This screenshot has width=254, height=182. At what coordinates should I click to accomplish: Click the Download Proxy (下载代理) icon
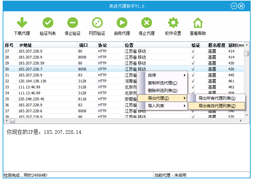22,23
